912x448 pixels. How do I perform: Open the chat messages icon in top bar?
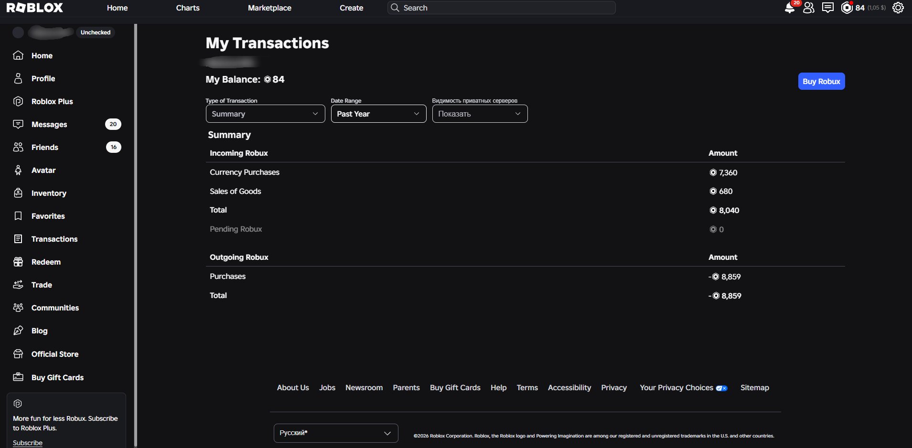click(x=828, y=8)
